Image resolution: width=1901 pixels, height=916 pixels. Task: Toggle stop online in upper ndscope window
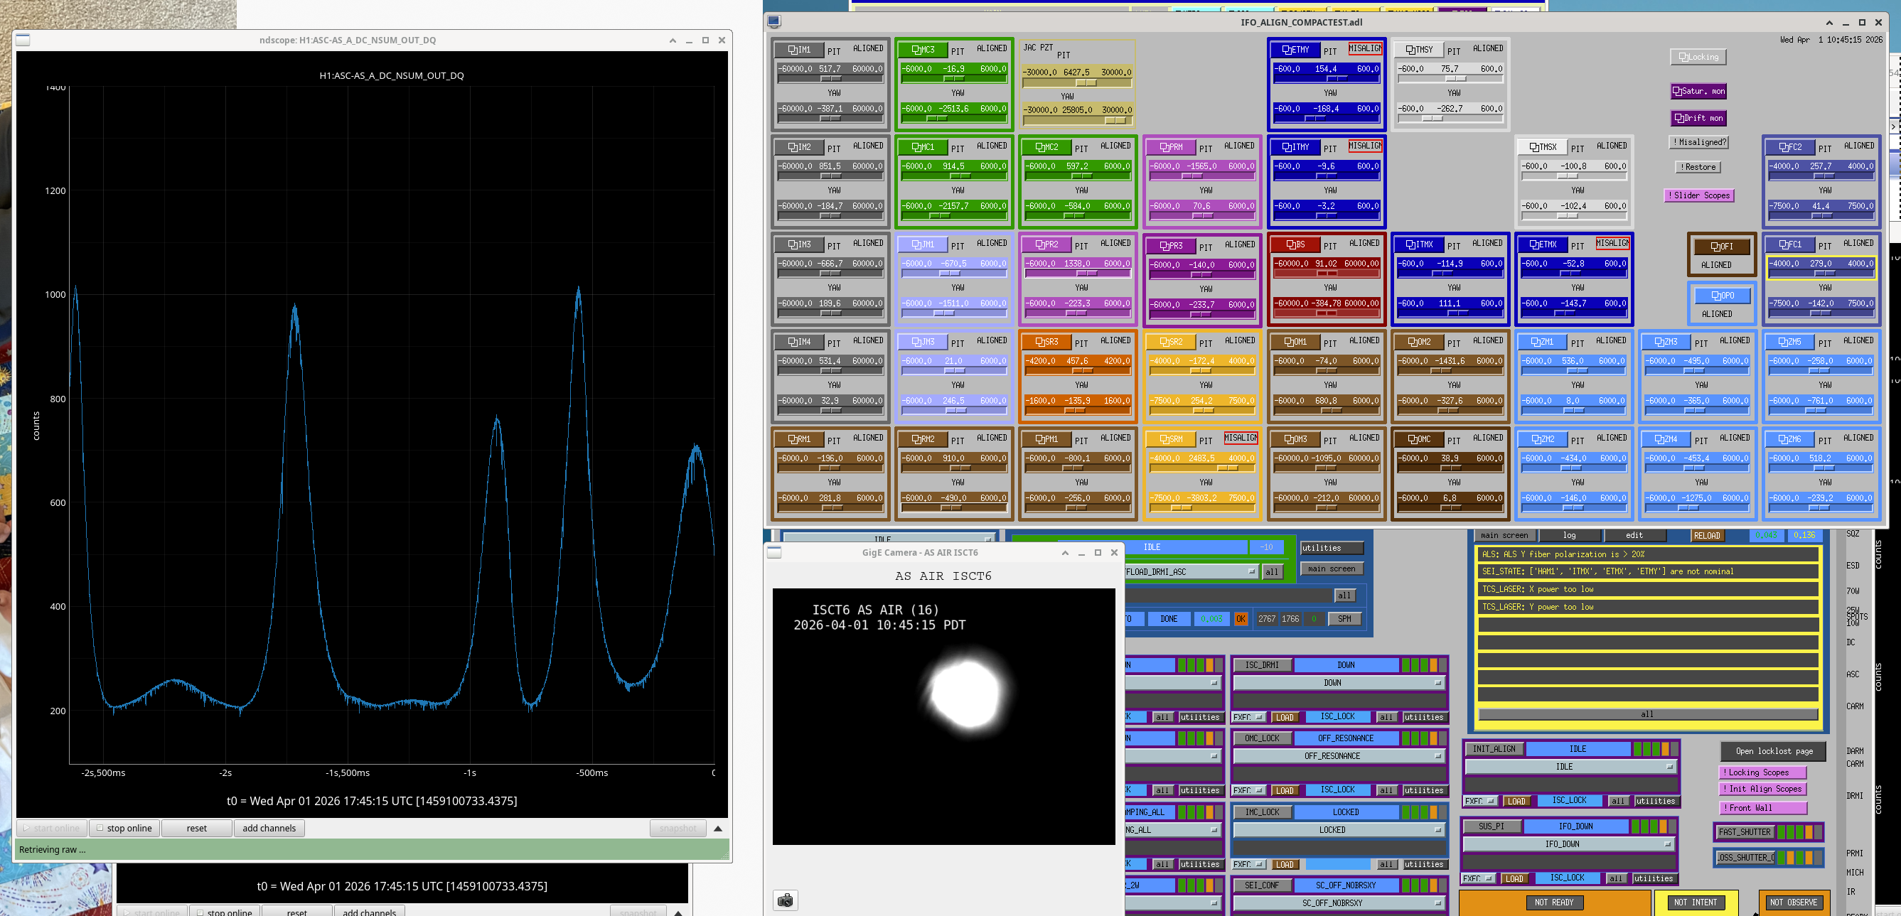[x=124, y=828]
